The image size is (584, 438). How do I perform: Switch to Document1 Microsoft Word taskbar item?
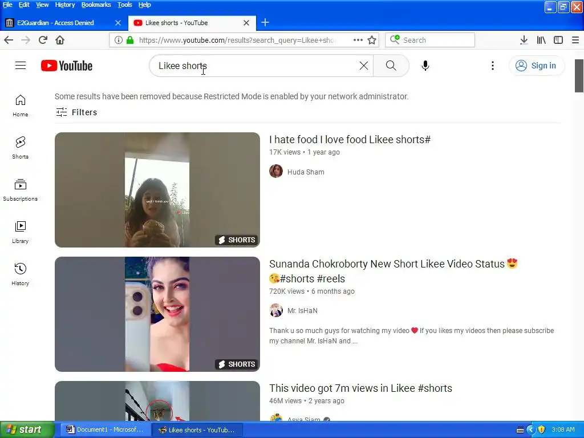(x=106, y=430)
